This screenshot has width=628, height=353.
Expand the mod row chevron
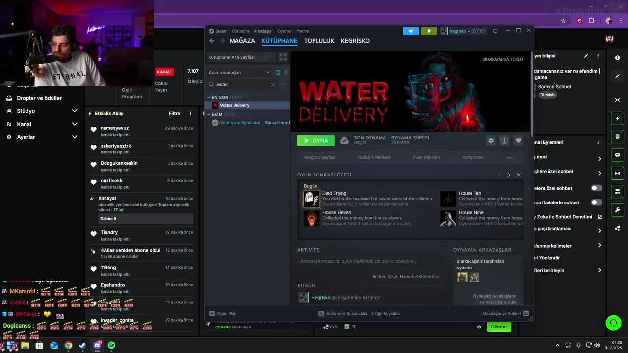tap(599, 158)
